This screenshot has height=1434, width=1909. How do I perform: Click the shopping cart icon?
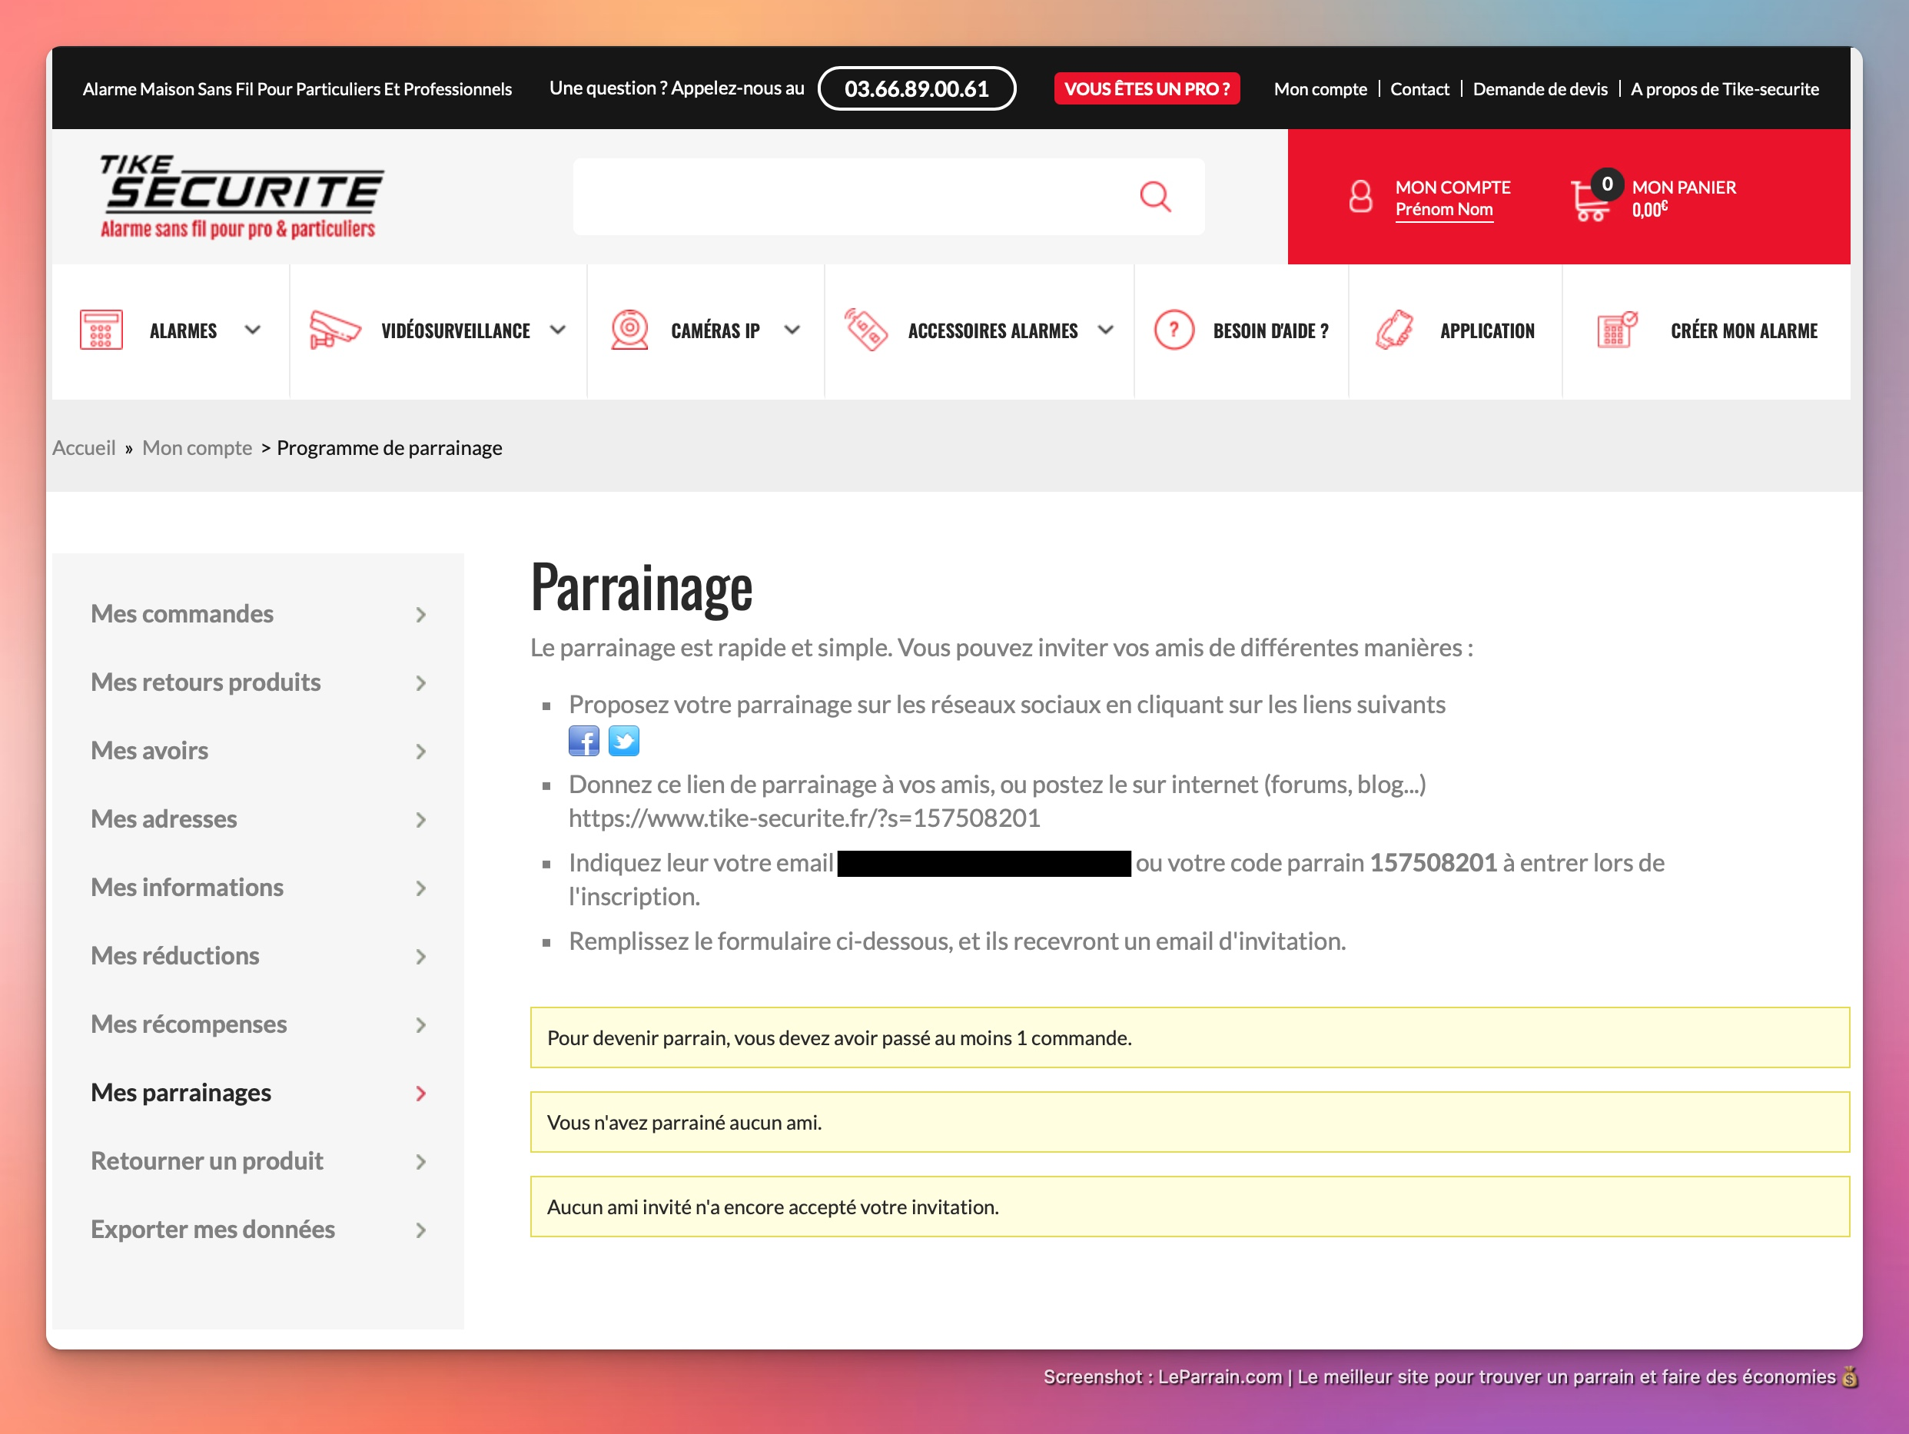tap(1589, 201)
